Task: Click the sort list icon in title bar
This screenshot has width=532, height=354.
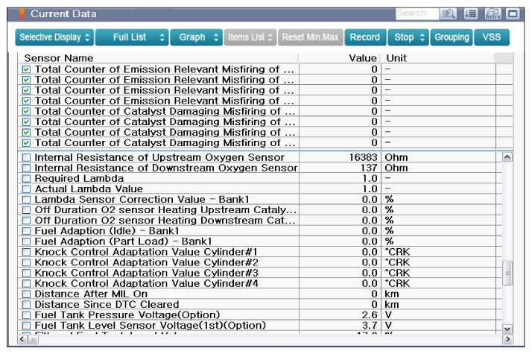Action: [470, 14]
